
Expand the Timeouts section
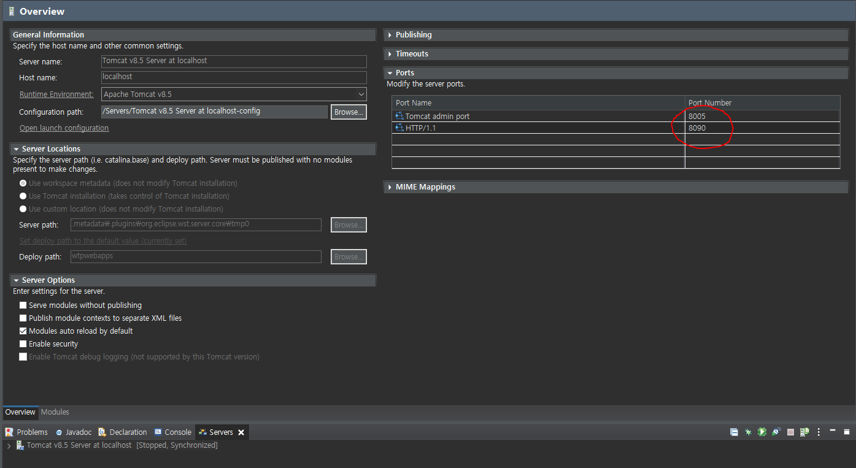(x=390, y=54)
